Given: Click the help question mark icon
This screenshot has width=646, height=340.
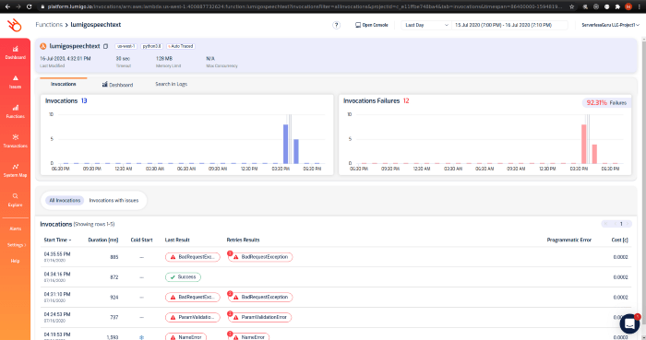Looking at the screenshot, I should 336,25.
